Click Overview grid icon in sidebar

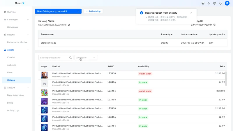pos(5,12)
